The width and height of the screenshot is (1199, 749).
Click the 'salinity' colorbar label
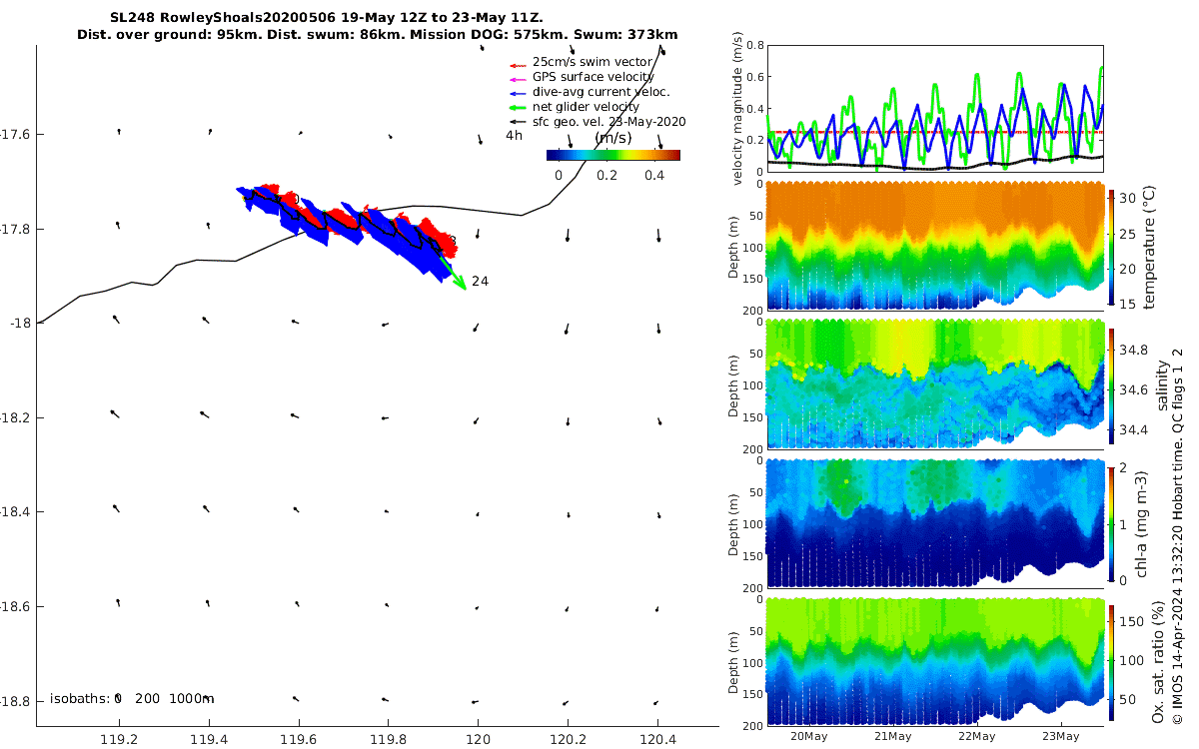(x=1161, y=383)
